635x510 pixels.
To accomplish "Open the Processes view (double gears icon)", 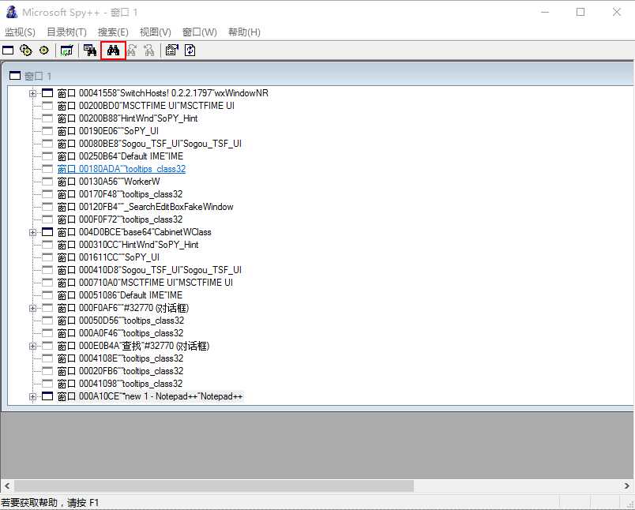I will [x=26, y=51].
